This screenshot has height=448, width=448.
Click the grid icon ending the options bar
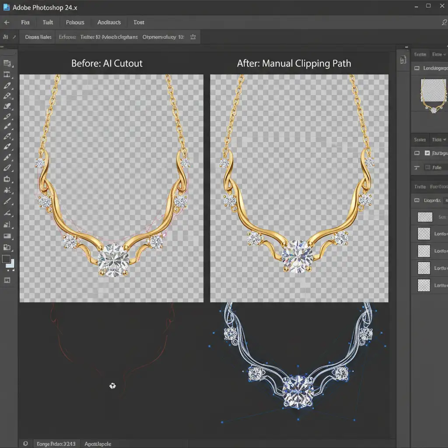tap(193, 37)
